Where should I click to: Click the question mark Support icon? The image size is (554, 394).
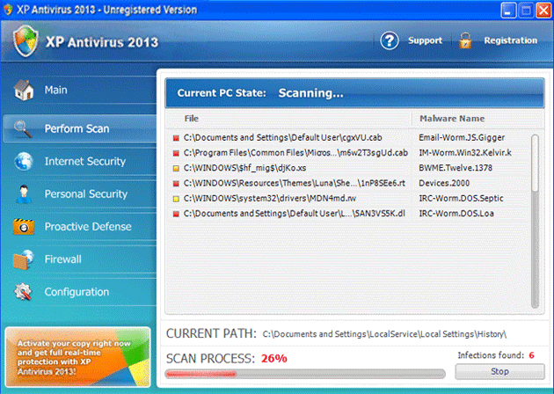coord(390,40)
